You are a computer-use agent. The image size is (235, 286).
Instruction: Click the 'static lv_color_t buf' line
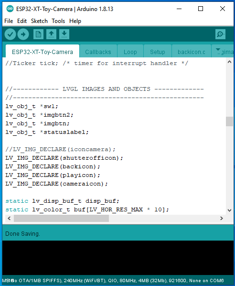[87, 209]
